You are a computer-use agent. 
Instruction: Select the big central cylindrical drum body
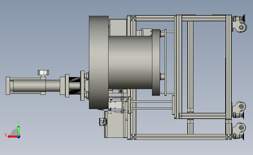(130, 63)
